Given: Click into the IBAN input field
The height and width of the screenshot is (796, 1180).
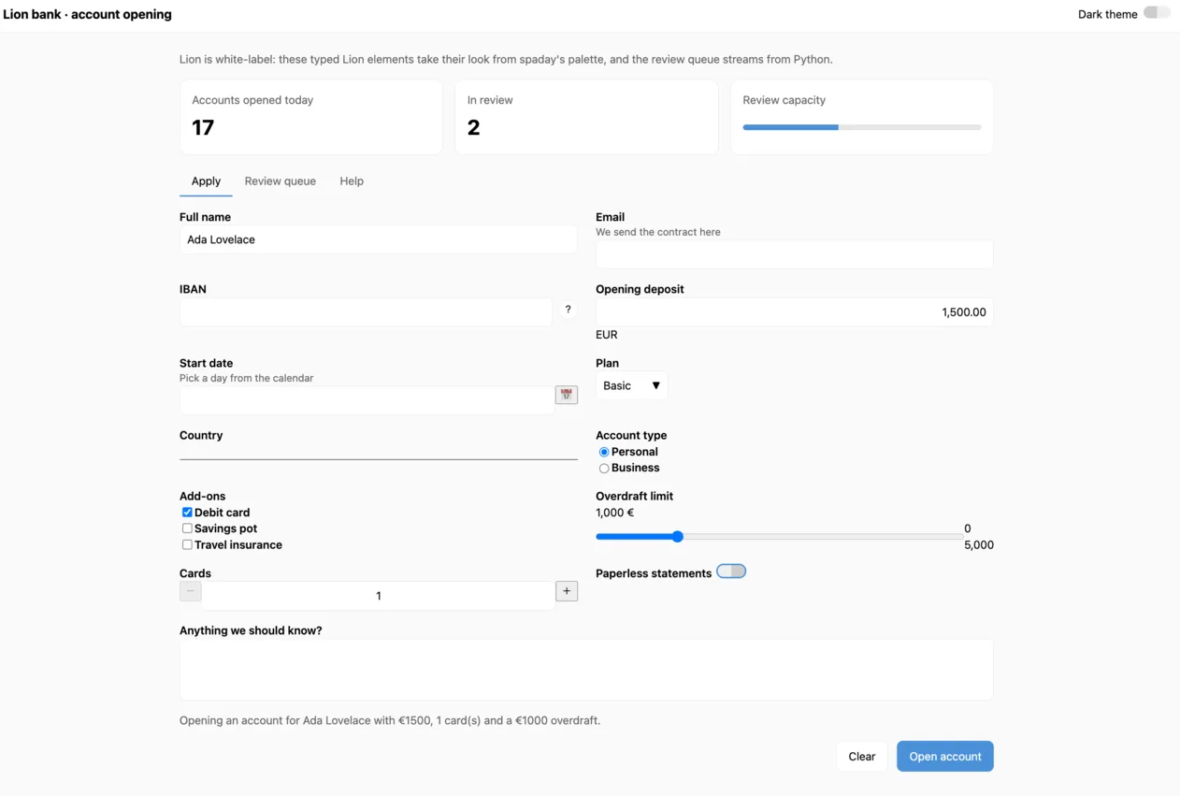Looking at the screenshot, I should (367, 312).
